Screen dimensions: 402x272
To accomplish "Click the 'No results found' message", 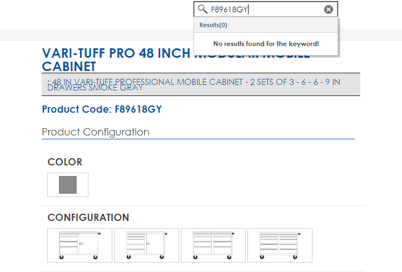I will tap(266, 44).
